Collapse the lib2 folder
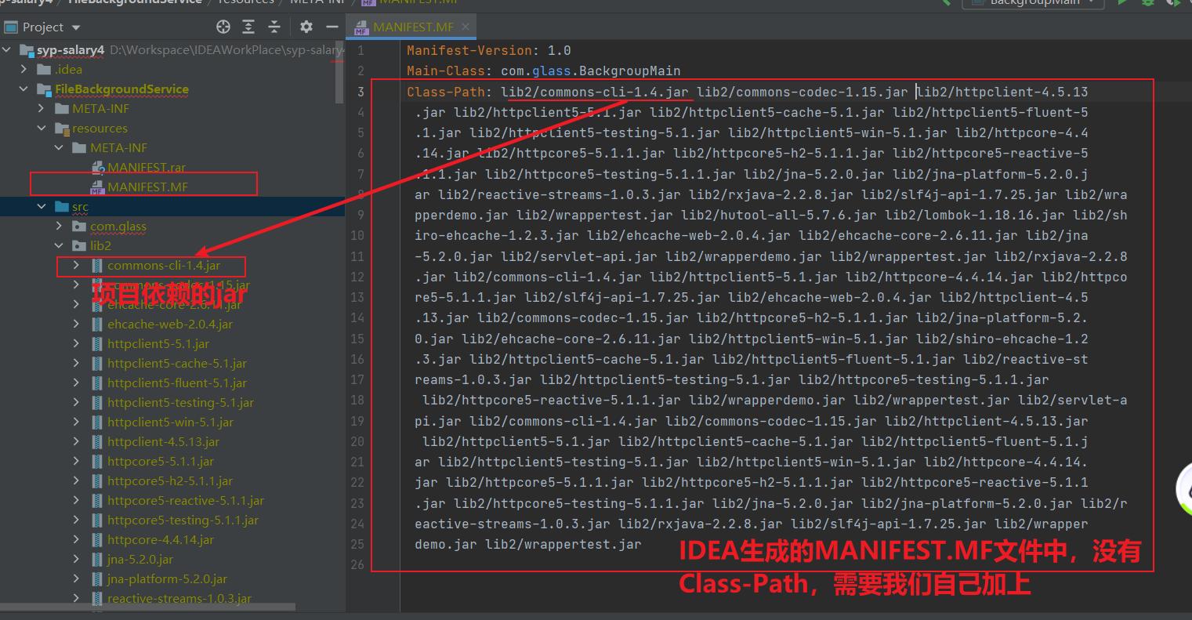 (x=59, y=246)
